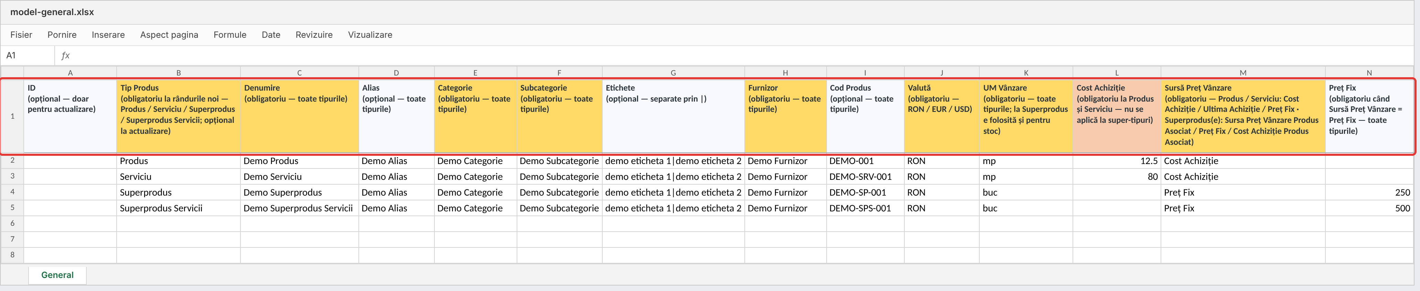
Task: Select row 3 header
Action: click(x=12, y=177)
